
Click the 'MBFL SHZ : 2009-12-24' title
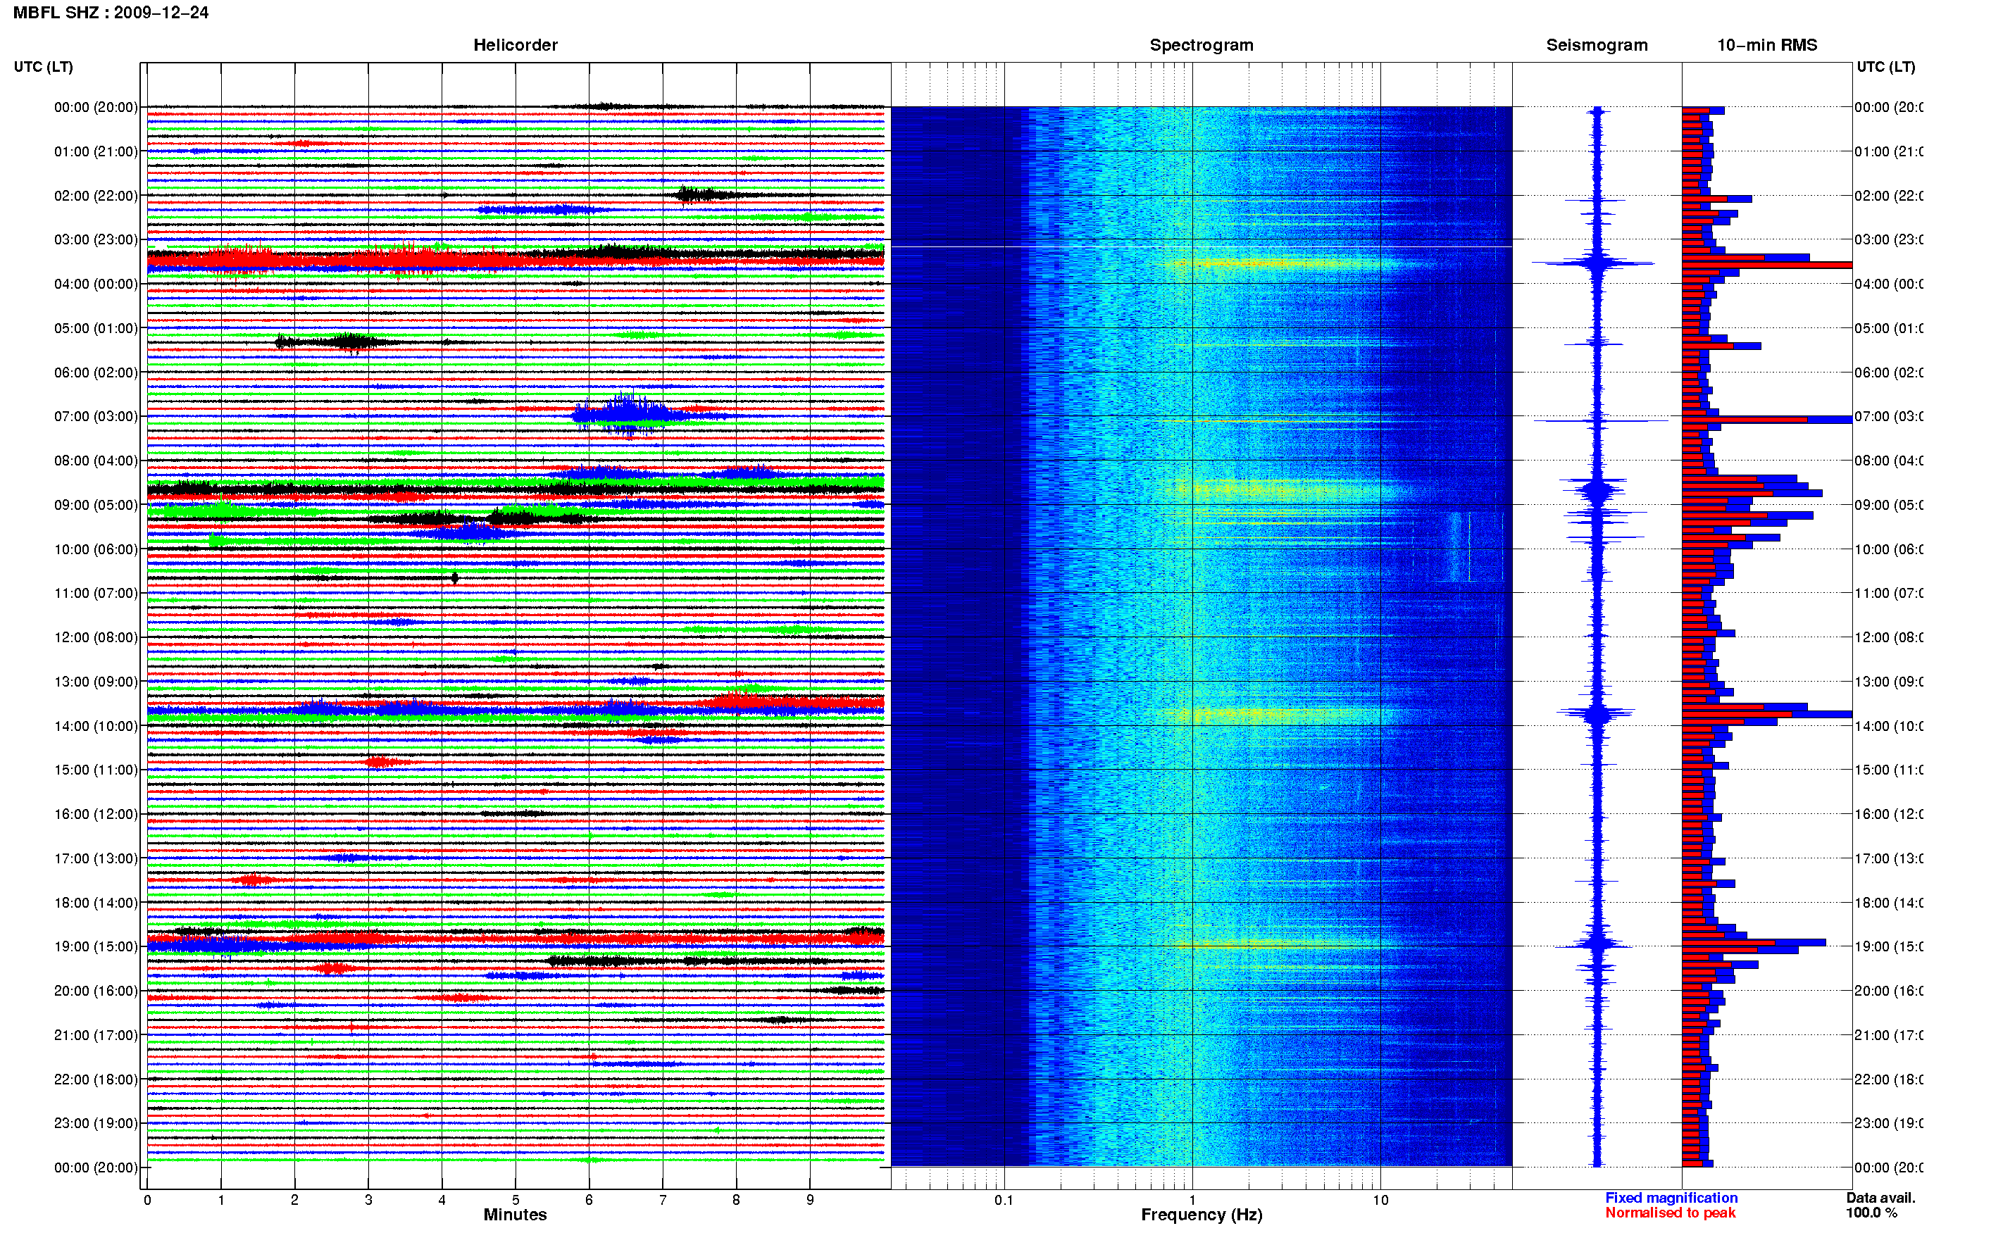click(x=110, y=13)
